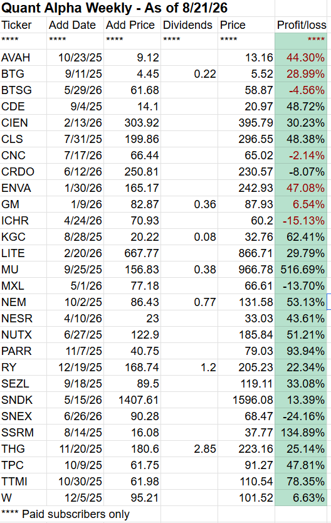Select the RY dividends value 1.2

[x=189, y=367]
